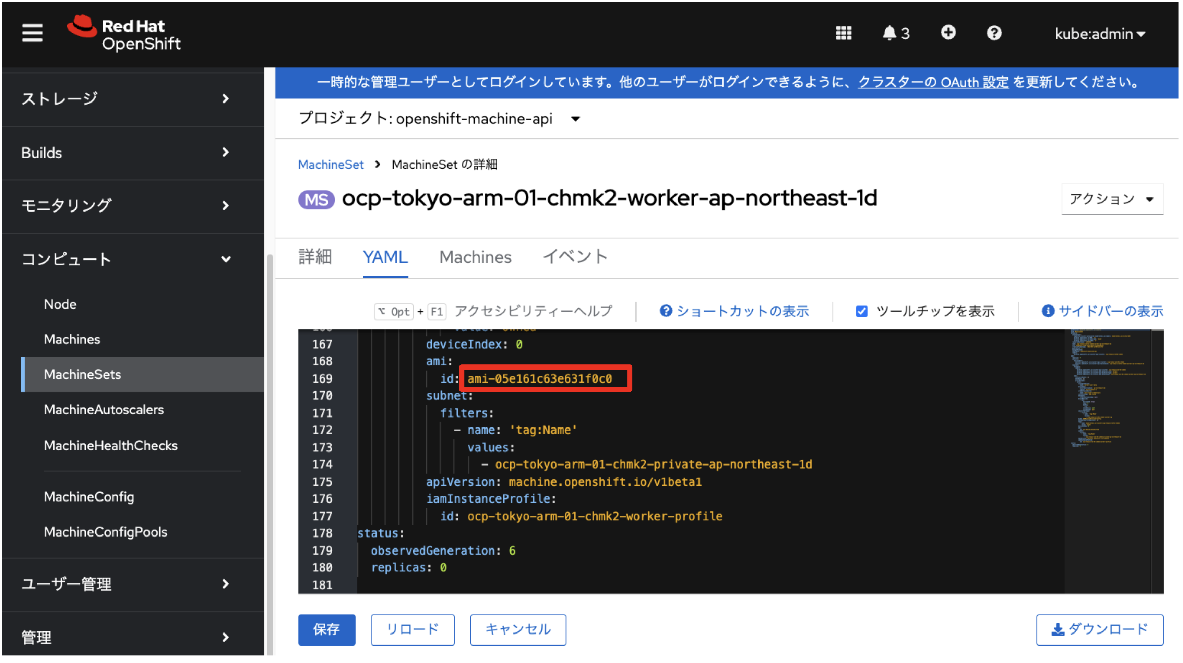Open the notifications bell with 3 alerts
Image resolution: width=1183 pixels, height=663 pixels.
pos(896,33)
